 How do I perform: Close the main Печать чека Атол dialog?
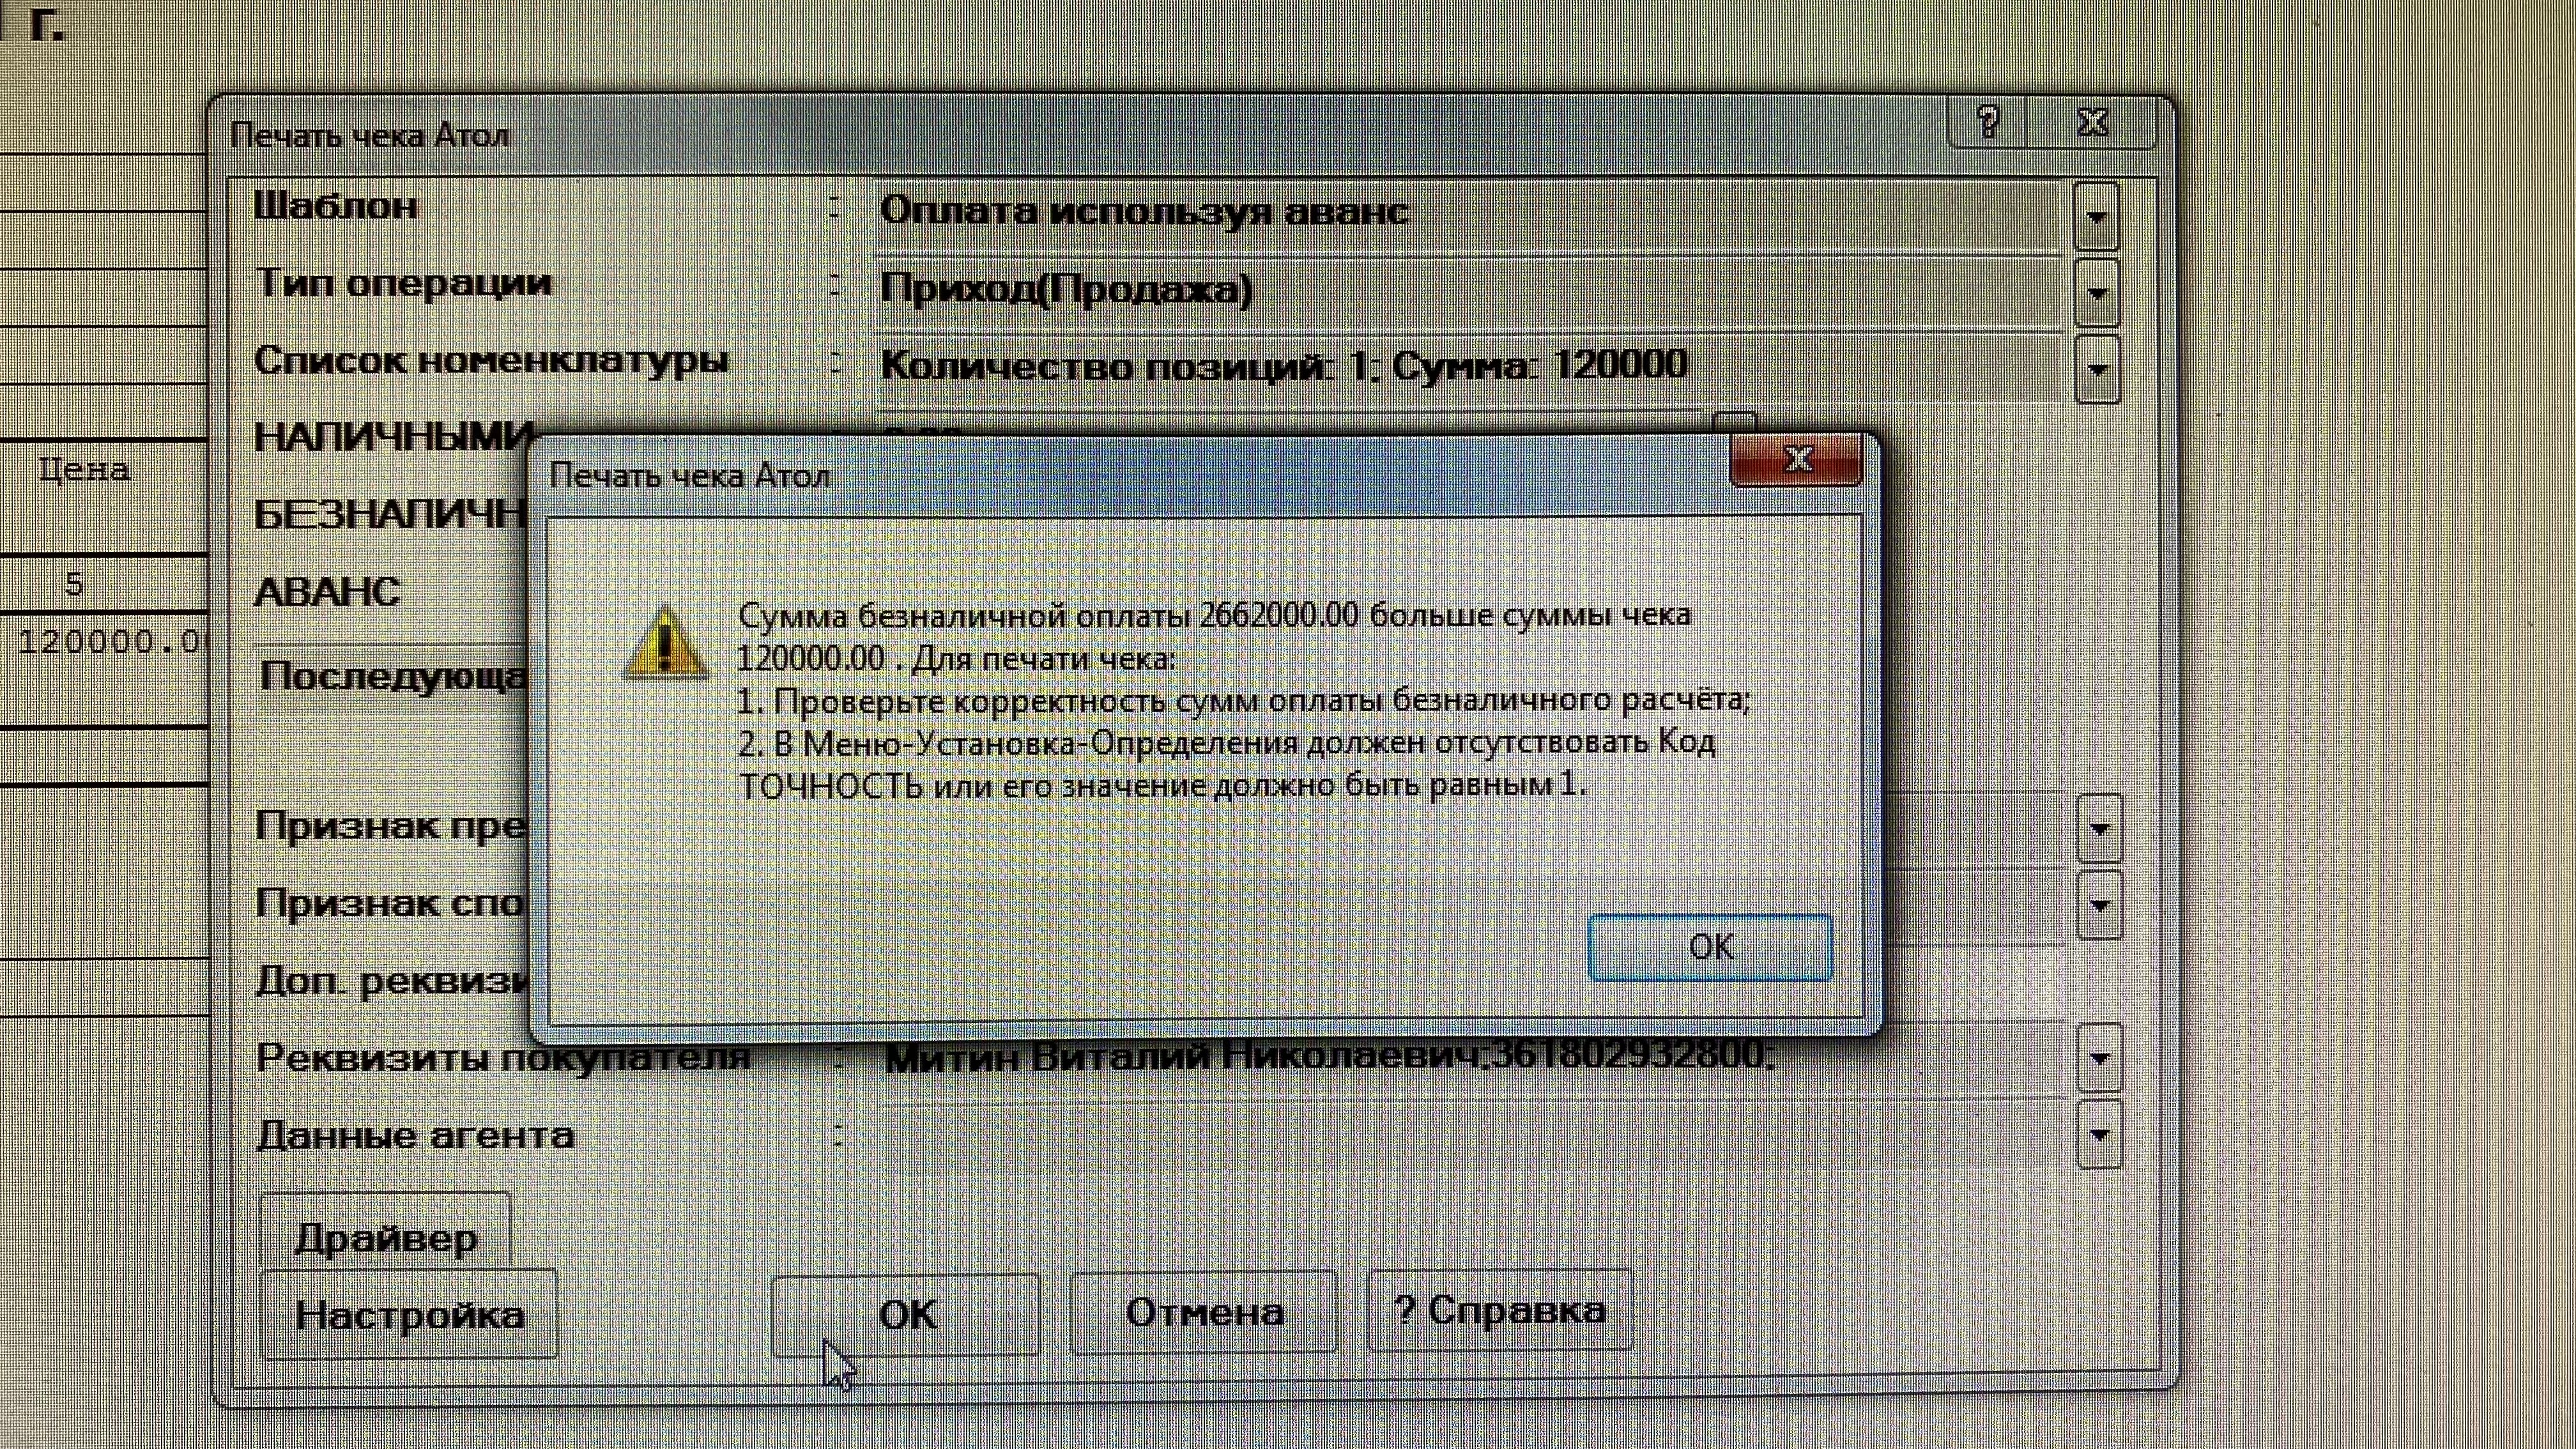pyautogui.click(x=2093, y=124)
